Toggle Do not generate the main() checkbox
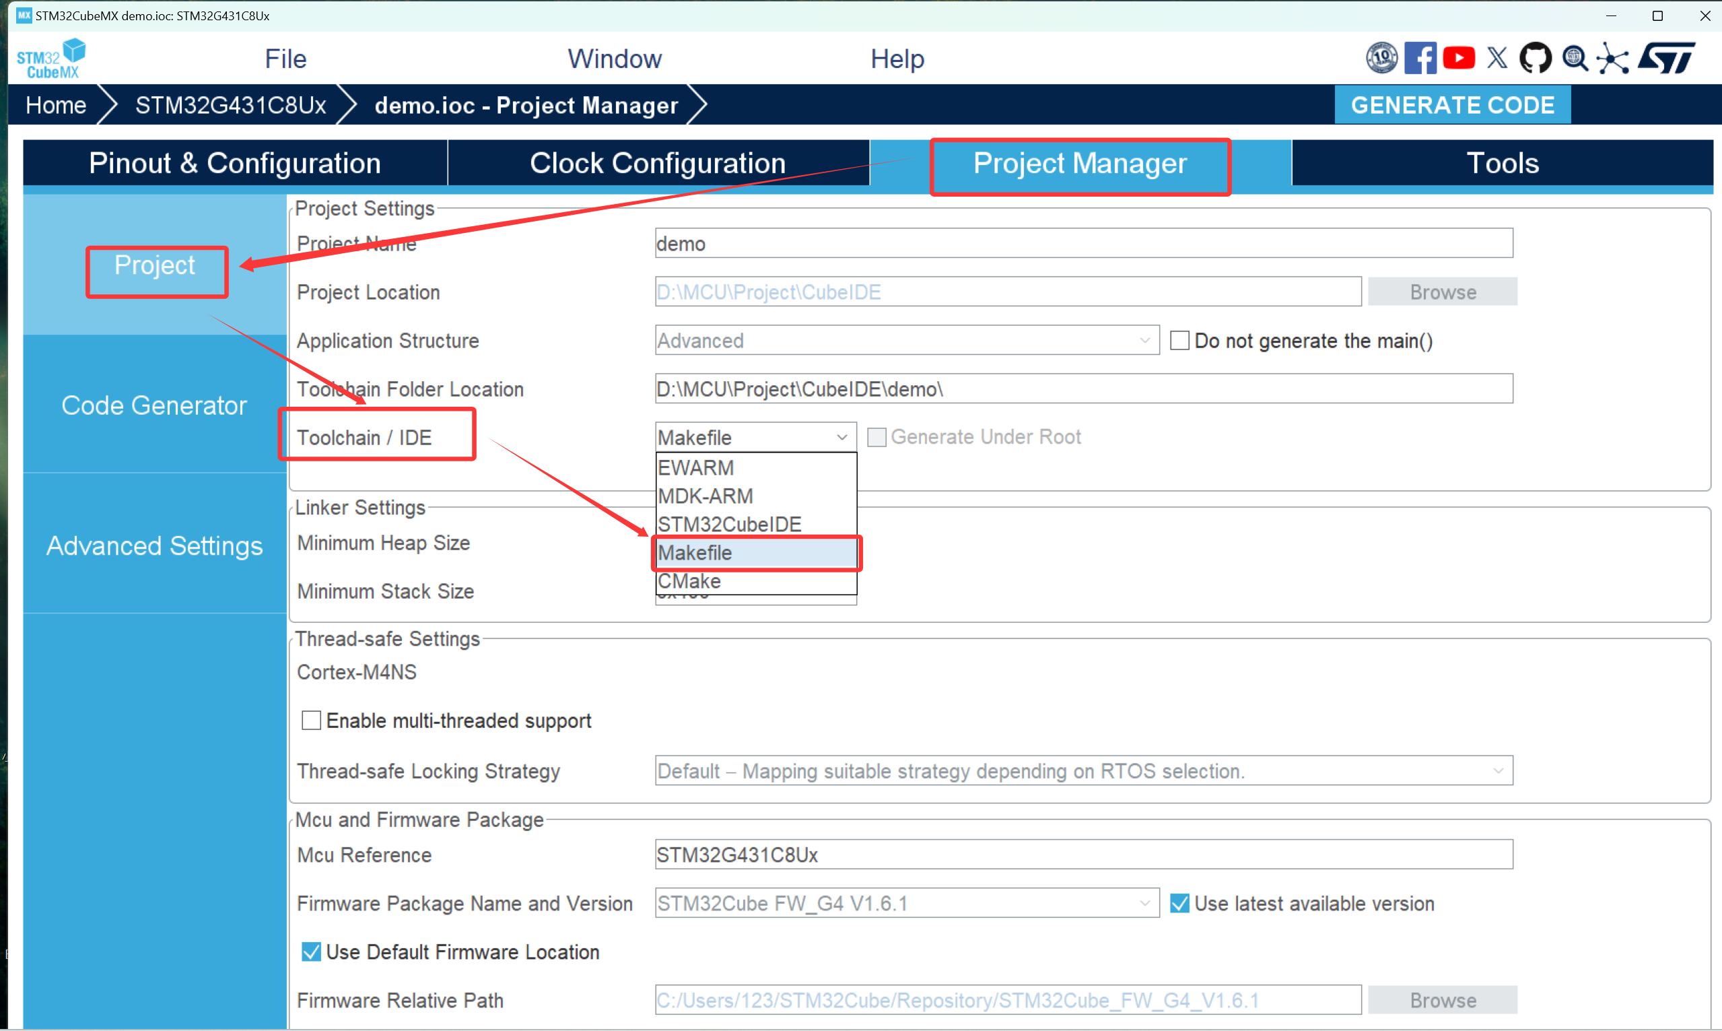 tap(1179, 341)
